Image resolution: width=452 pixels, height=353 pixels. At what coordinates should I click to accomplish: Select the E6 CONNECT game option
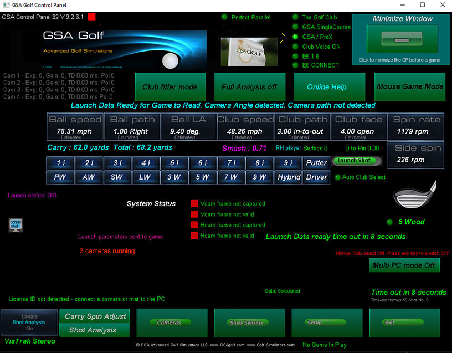pyautogui.click(x=296, y=65)
